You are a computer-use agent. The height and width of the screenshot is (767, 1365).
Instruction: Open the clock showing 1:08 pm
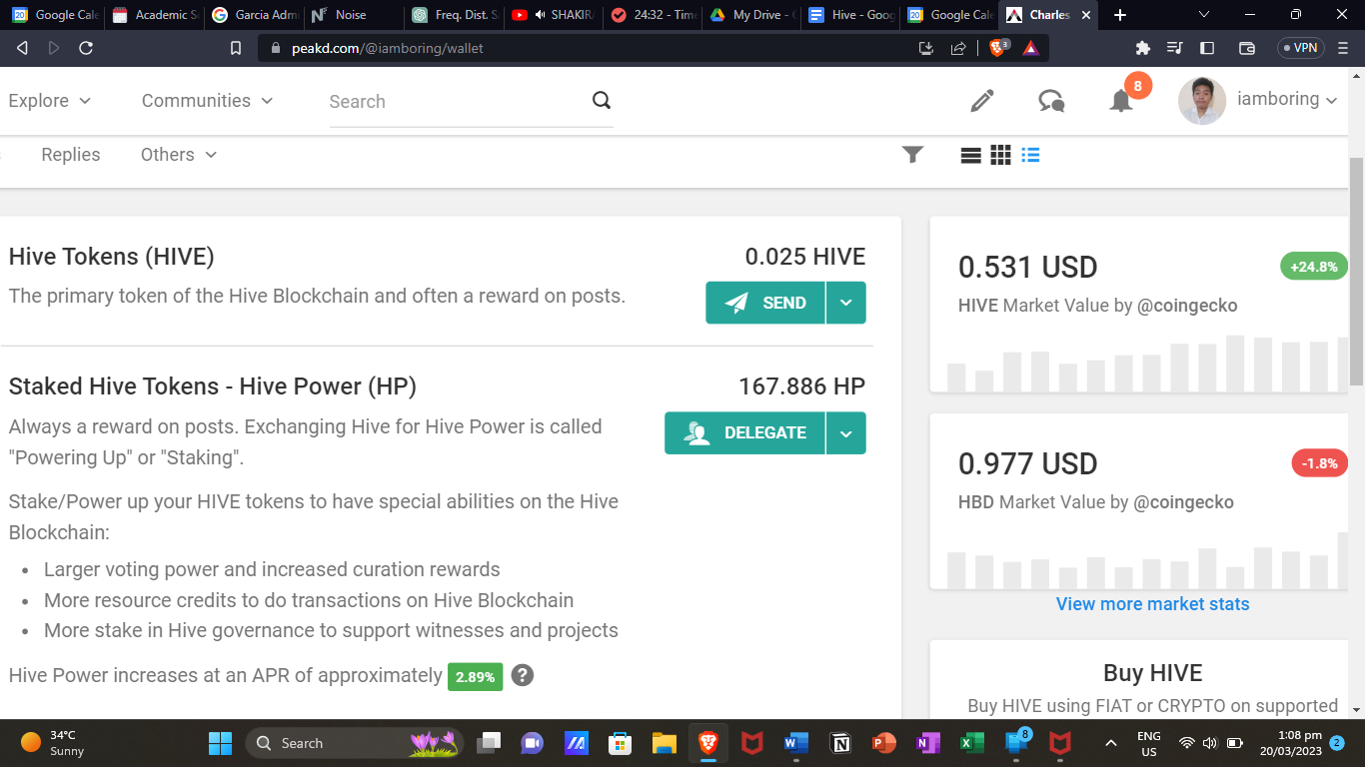coord(1290,743)
